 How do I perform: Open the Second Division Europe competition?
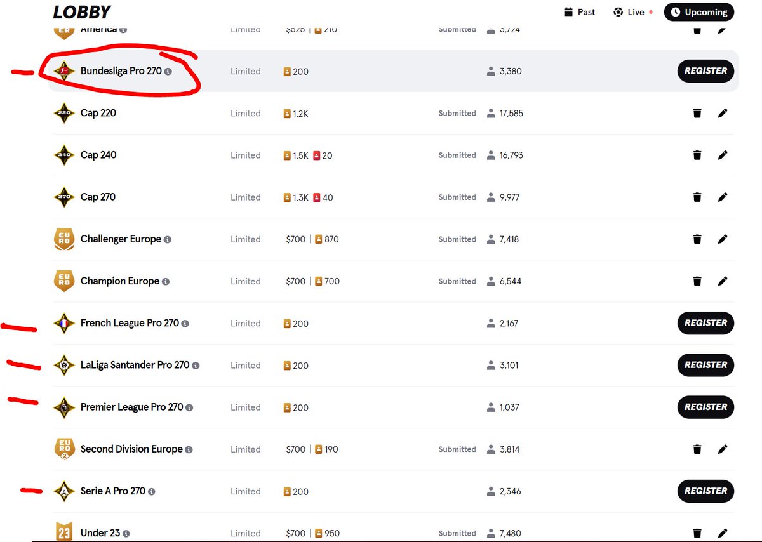pos(131,449)
